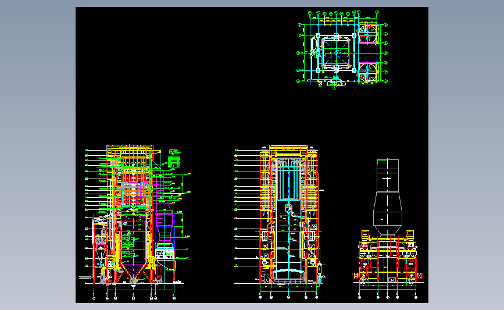
Task: Click the left boiler side elevation drawing
Action: [135, 222]
